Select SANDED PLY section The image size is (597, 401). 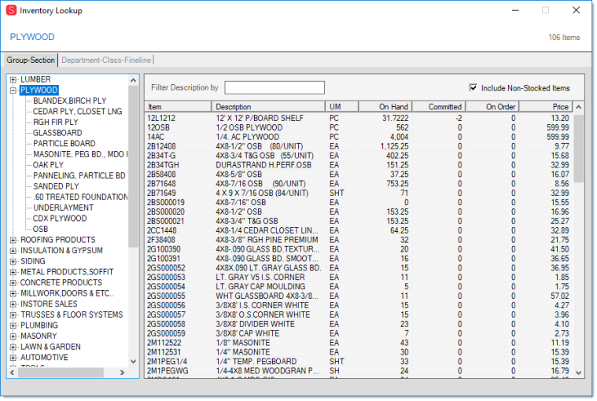[56, 186]
